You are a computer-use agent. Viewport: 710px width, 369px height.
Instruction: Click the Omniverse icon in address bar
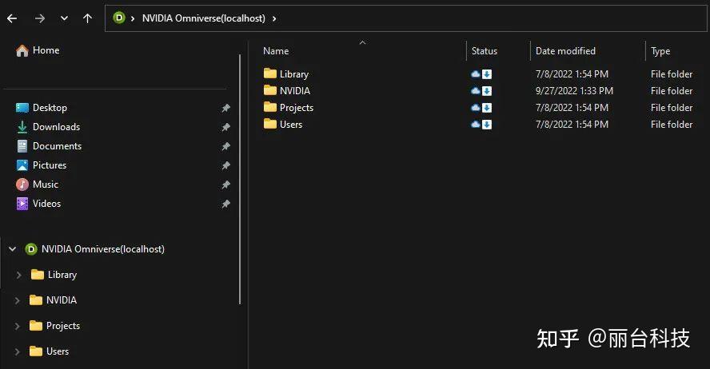pyautogui.click(x=119, y=18)
